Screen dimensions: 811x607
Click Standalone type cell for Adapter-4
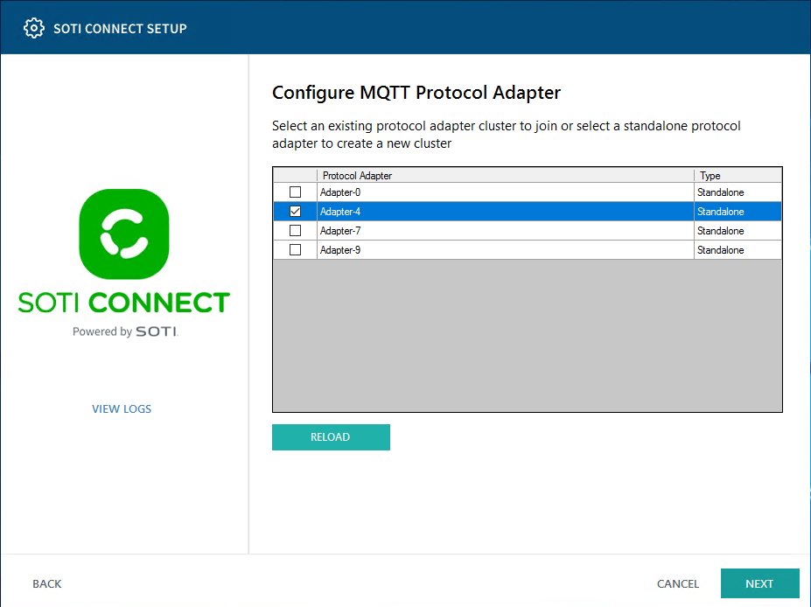coord(738,212)
